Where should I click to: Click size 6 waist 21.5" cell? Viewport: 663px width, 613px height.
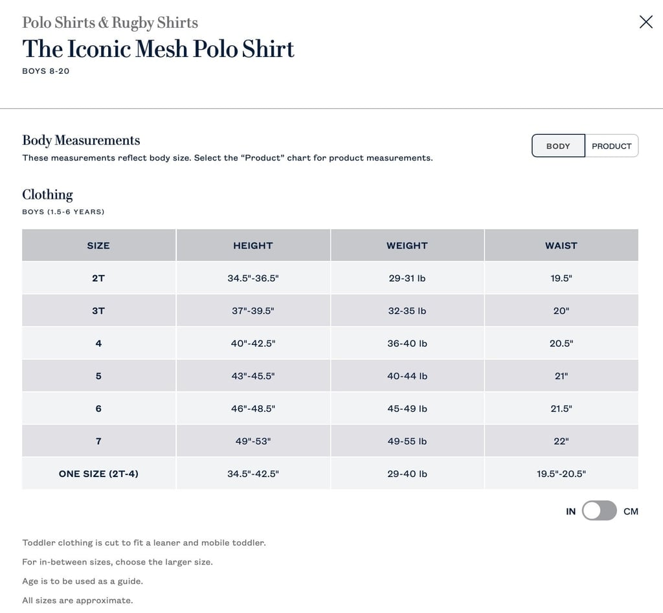pyautogui.click(x=561, y=408)
